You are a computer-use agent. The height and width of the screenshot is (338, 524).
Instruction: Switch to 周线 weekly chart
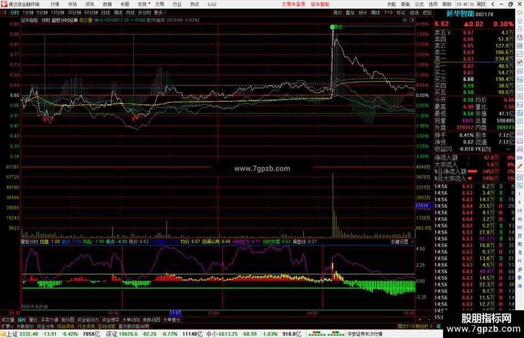coord(118,12)
